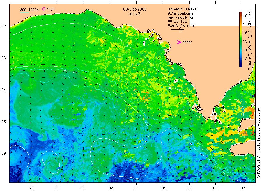Viewport: 262px width, 192px height.
Task: Click latitude label -36 on left axis
Action: pyautogui.click(x=3, y=153)
